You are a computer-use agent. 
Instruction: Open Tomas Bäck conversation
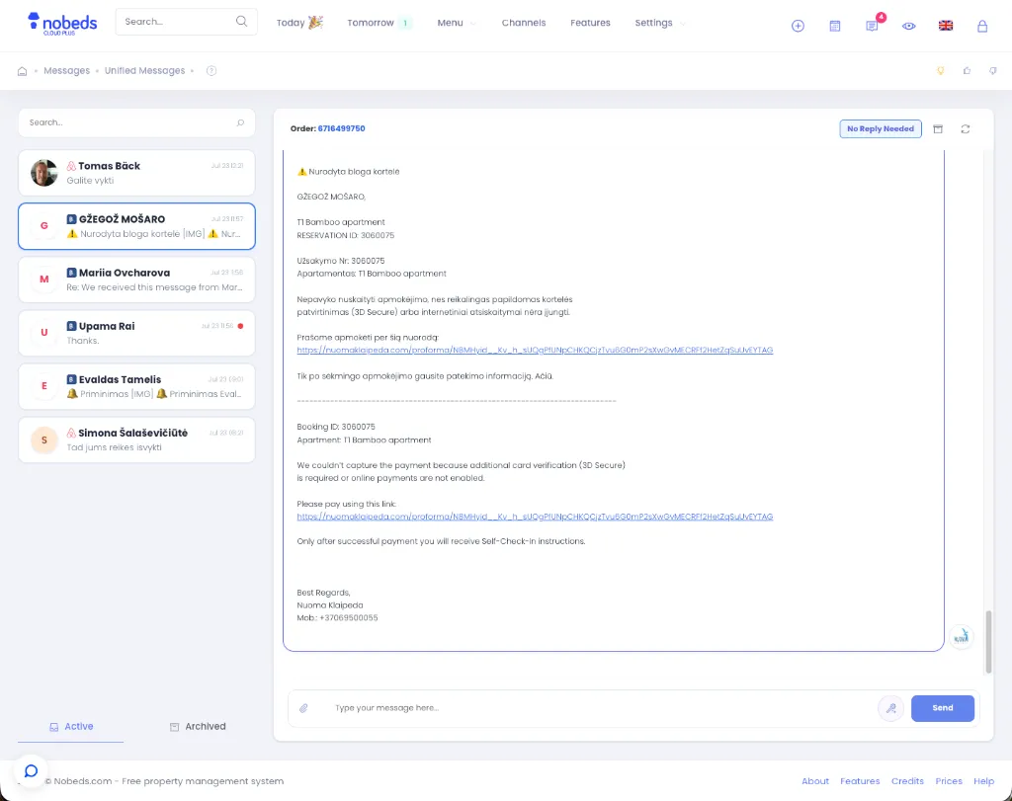tap(136, 173)
